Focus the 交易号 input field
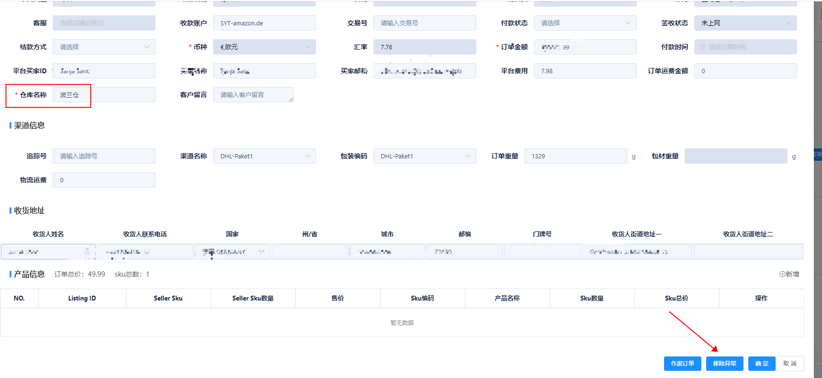This screenshot has height=378, width=822. [x=424, y=23]
